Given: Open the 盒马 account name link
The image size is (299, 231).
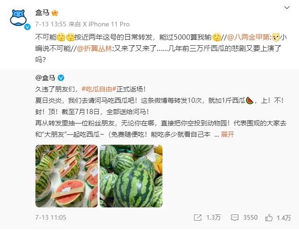Looking at the screenshot, I should tap(42, 13).
